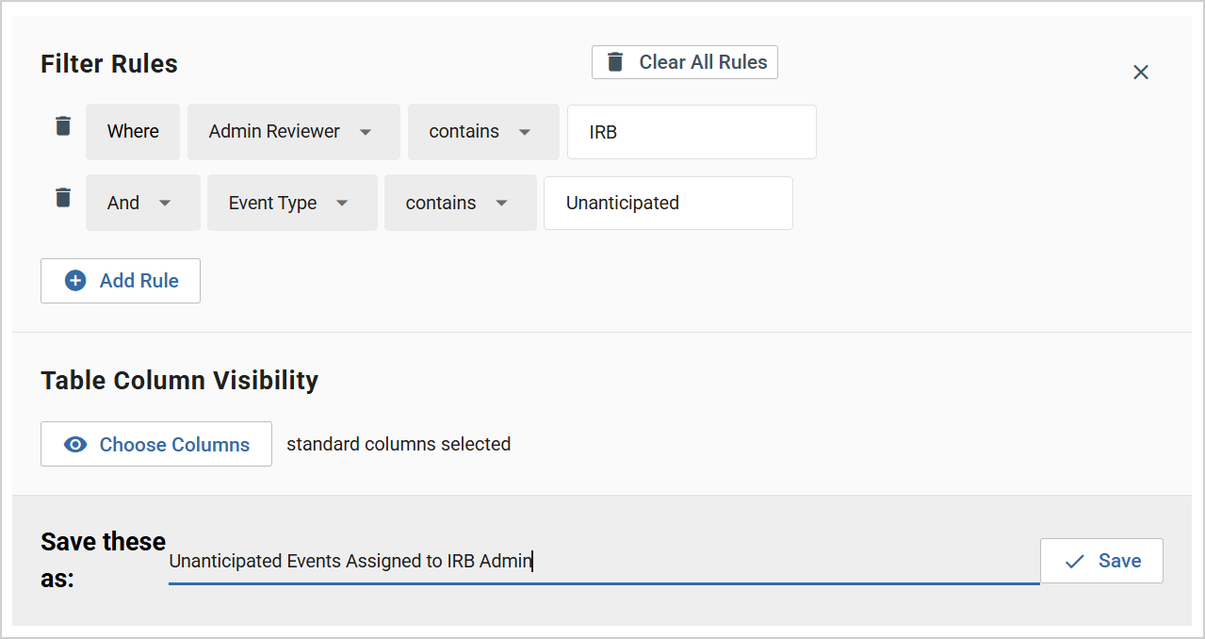Click the 'standard columns selected' text
The height and width of the screenshot is (639, 1205).
pyautogui.click(x=399, y=444)
